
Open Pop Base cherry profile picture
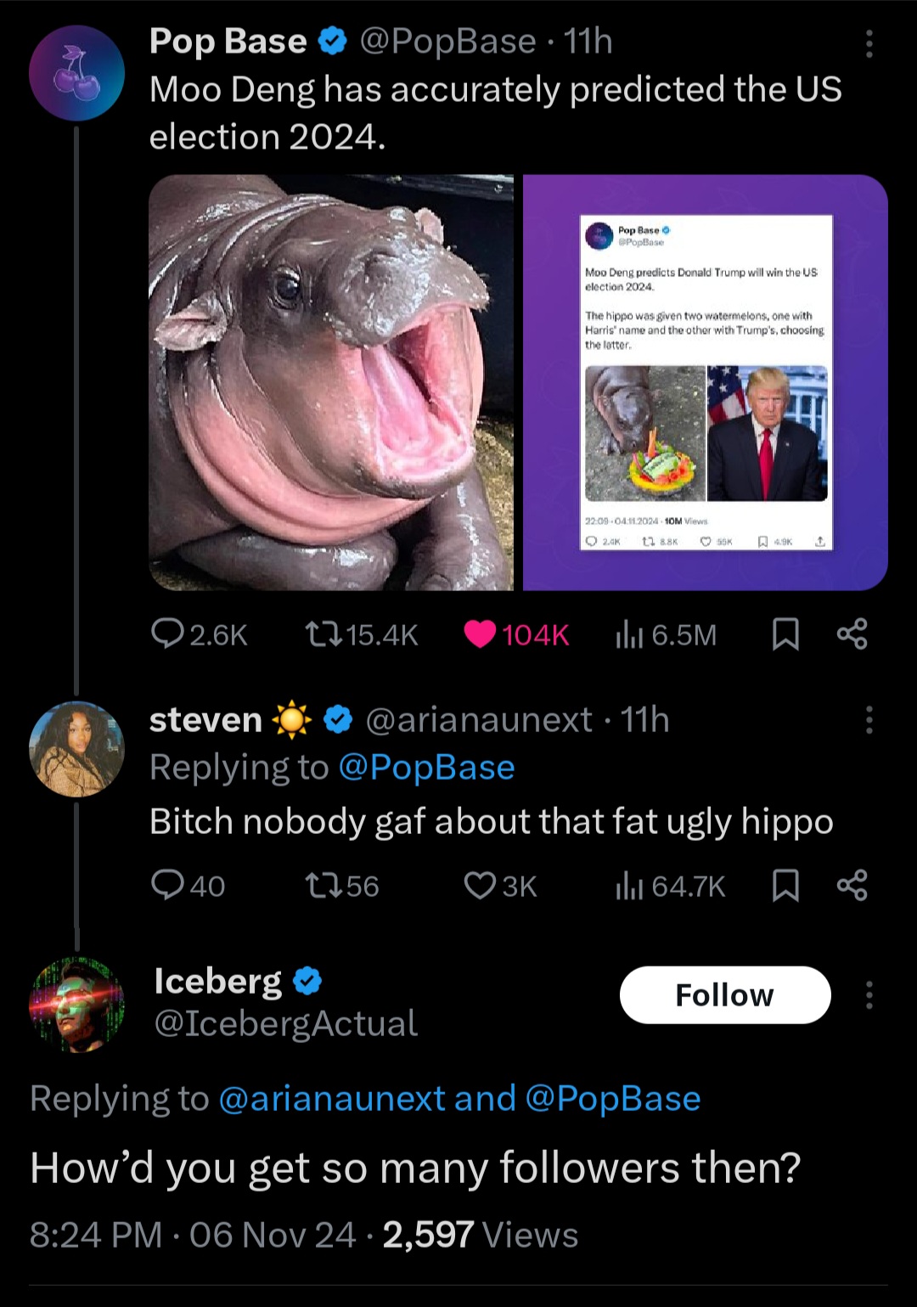[76, 73]
